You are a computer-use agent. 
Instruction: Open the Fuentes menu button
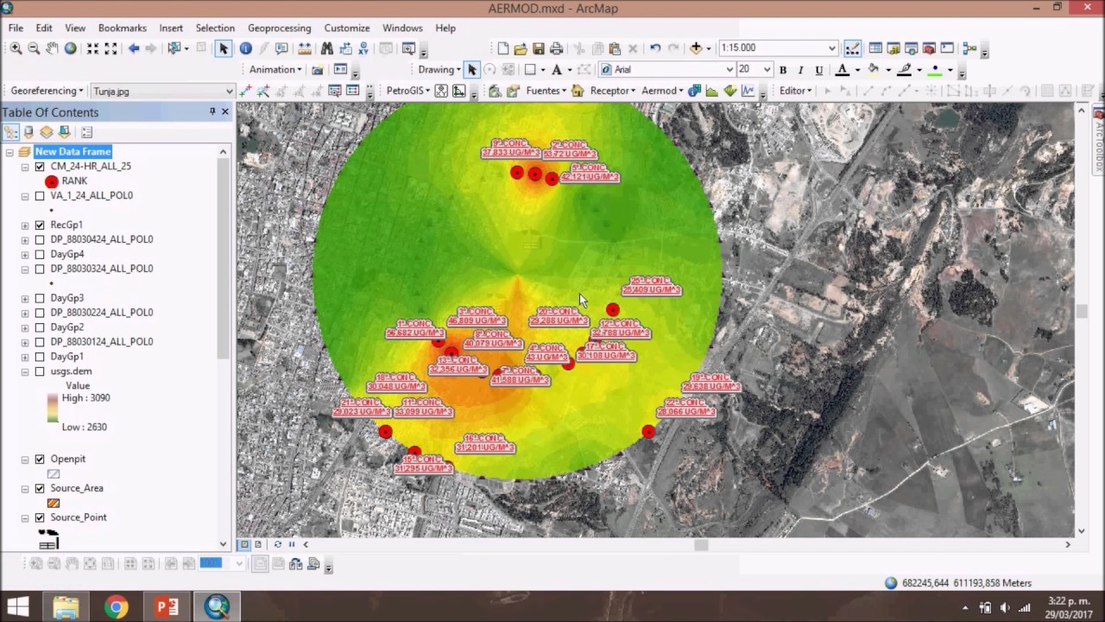546,91
